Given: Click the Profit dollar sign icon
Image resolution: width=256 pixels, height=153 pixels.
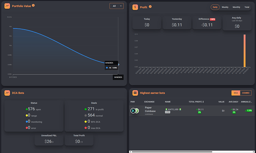Looking at the screenshot, I should tap(135, 7).
